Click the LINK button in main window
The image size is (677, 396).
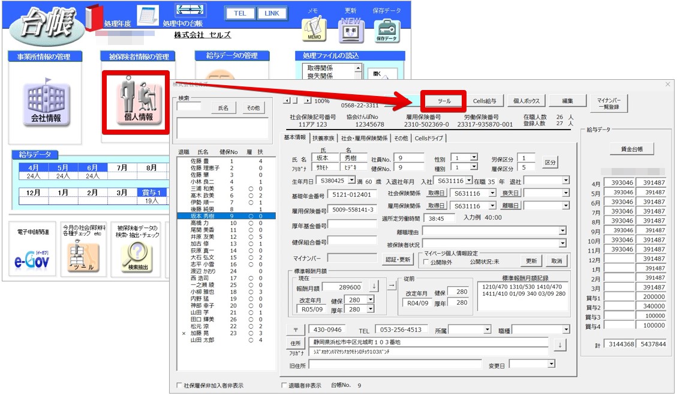click(272, 13)
